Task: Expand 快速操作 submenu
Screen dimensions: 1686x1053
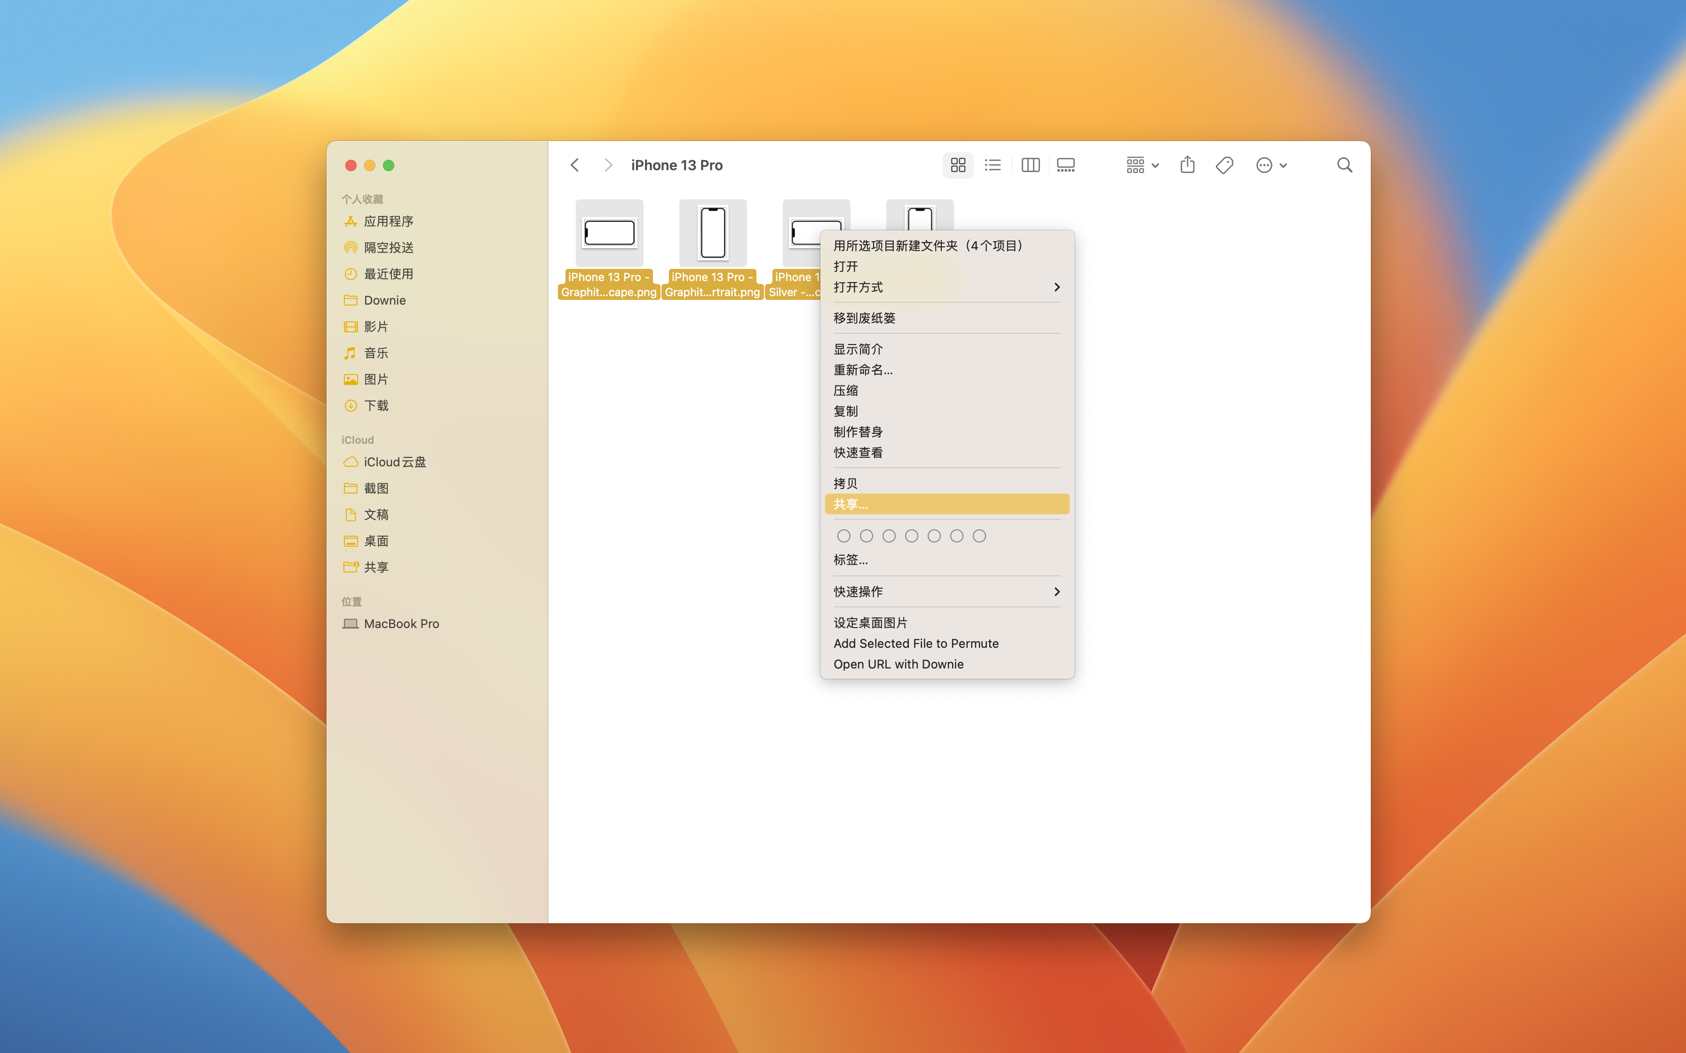Action: 947,591
